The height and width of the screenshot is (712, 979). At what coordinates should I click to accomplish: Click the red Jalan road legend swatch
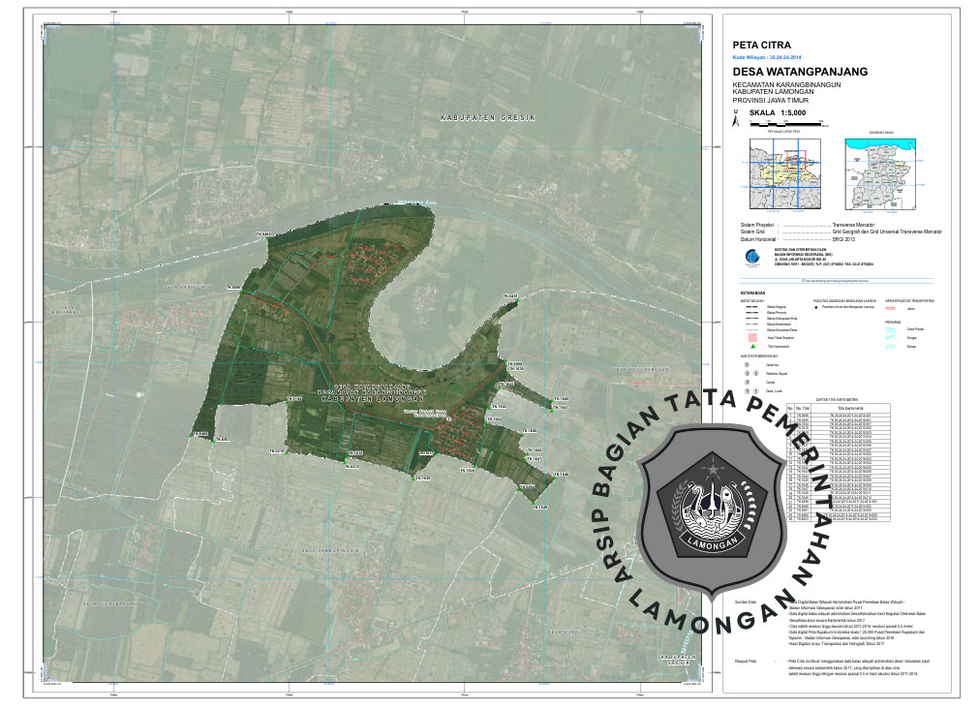click(892, 307)
